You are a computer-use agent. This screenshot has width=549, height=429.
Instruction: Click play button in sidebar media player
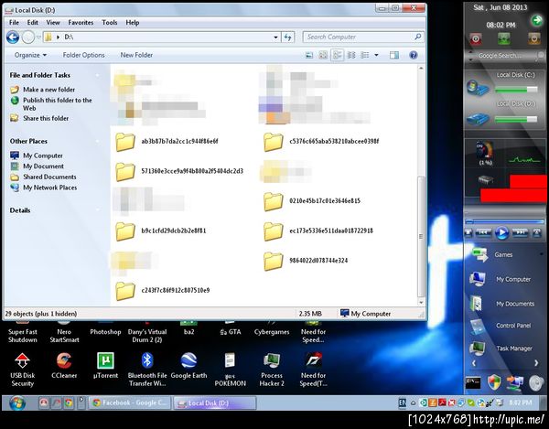coord(501,232)
